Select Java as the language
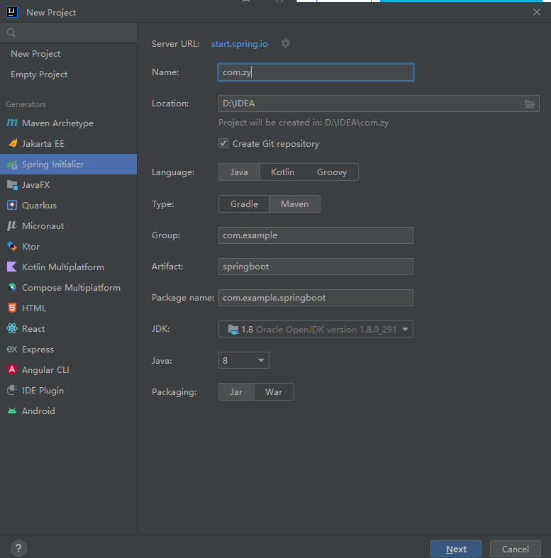The width and height of the screenshot is (551, 558). pos(239,172)
